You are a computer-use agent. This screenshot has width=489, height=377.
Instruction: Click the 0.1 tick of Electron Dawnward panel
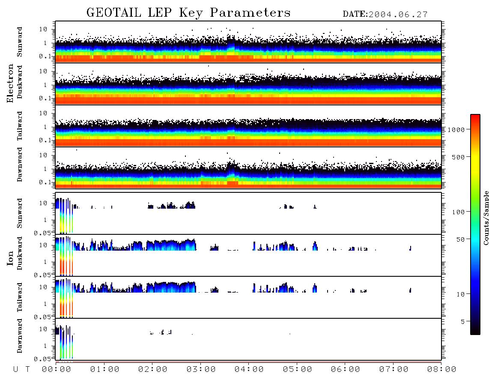click(x=45, y=182)
